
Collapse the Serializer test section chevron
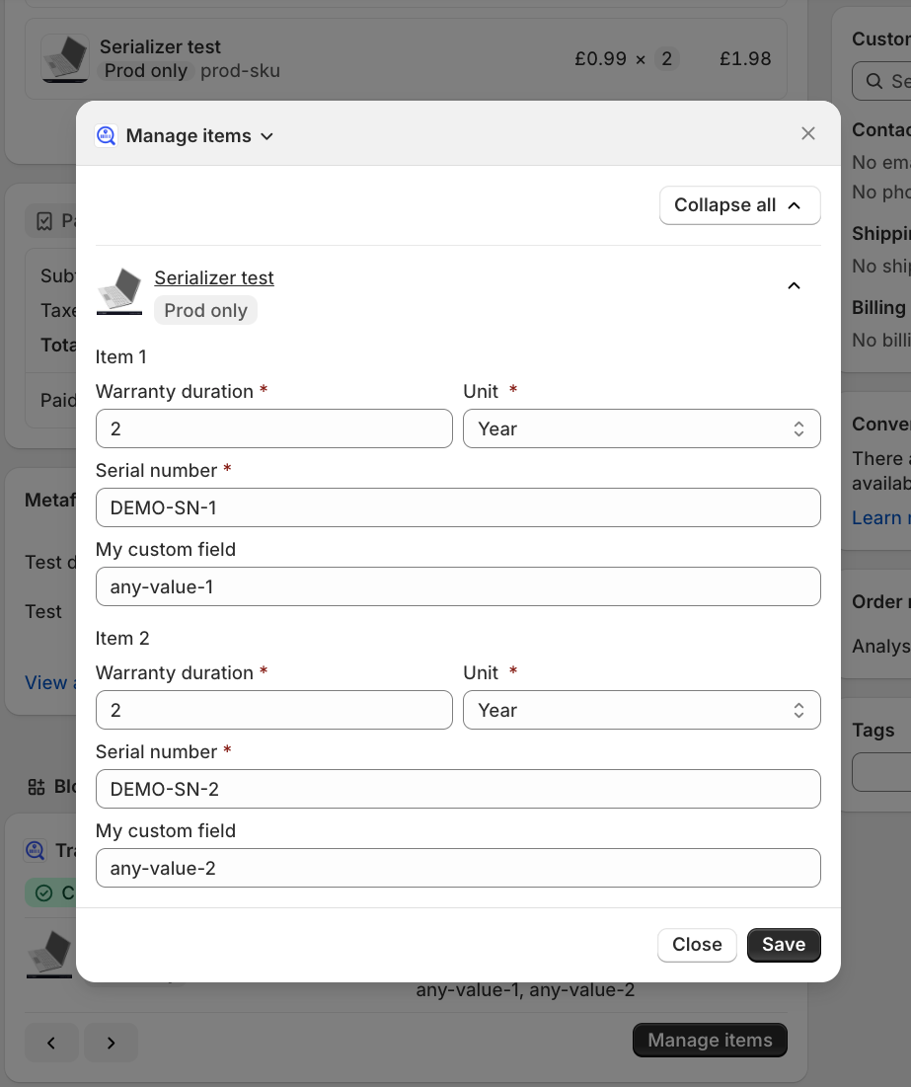click(794, 285)
